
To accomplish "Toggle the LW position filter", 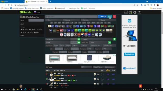I will [56, 23].
